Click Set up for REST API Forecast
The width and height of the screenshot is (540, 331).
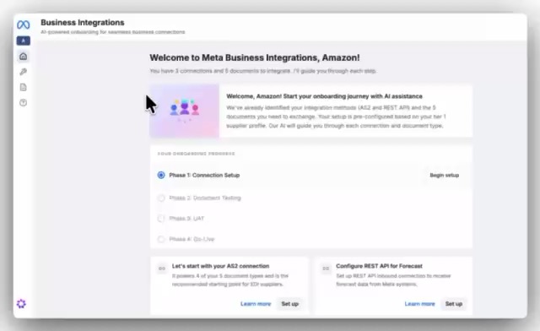pos(454,304)
